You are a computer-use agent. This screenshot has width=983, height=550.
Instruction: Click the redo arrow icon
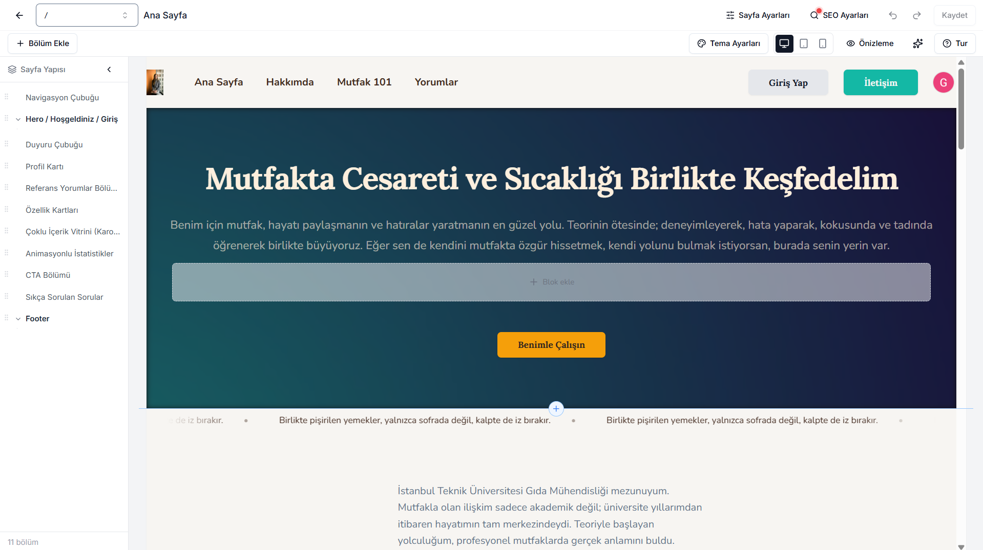(917, 15)
